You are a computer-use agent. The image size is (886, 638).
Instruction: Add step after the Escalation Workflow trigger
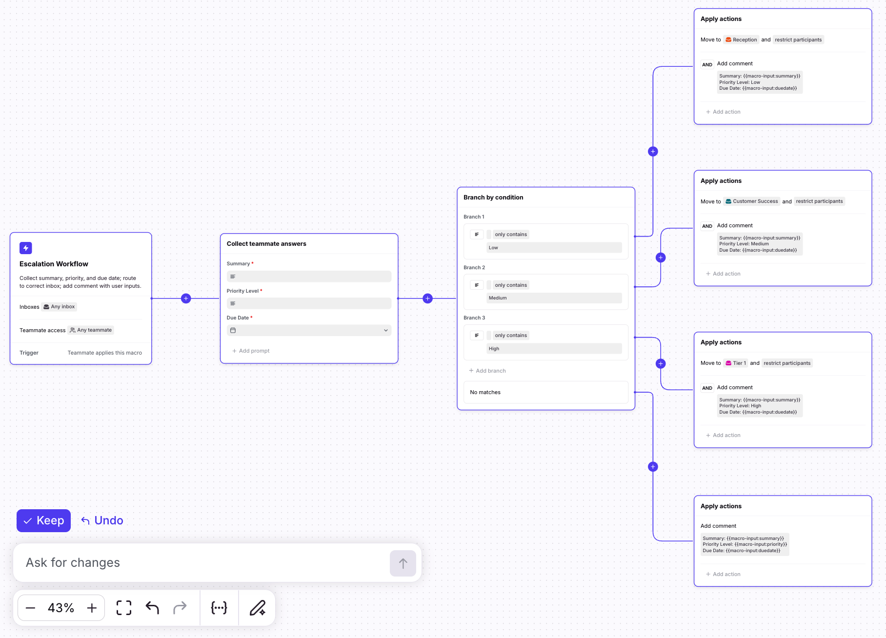pyautogui.click(x=186, y=299)
